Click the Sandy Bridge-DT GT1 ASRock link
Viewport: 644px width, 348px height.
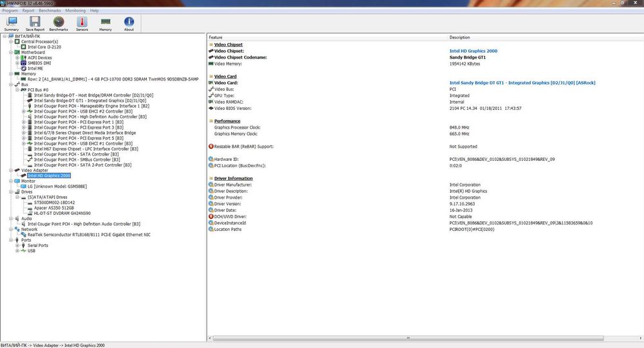(x=522, y=82)
